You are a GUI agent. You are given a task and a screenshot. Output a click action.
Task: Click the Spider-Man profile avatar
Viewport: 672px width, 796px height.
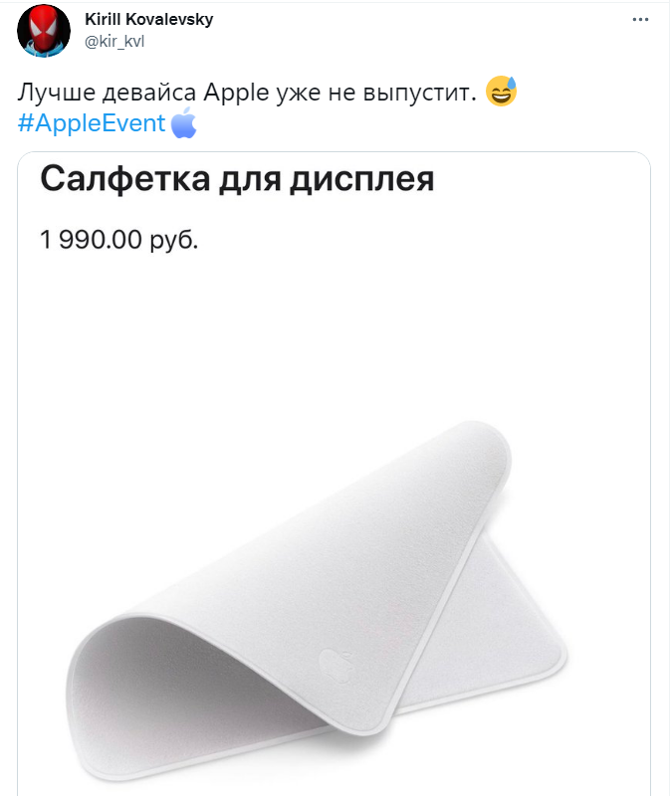(x=44, y=31)
